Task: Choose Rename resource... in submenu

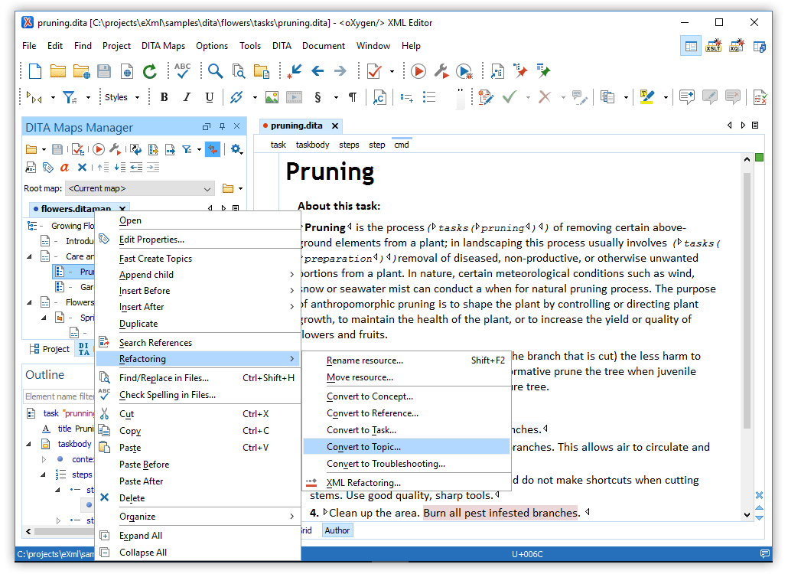Action: pyautogui.click(x=406, y=360)
